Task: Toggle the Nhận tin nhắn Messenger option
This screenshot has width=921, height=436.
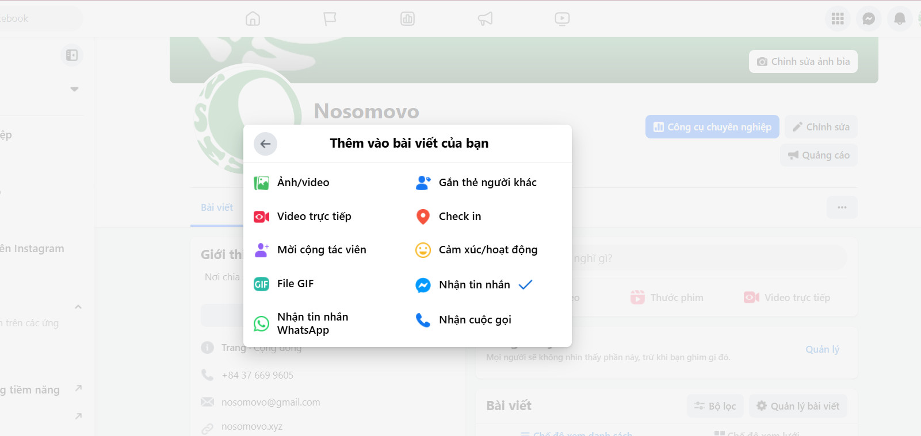Action: click(x=475, y=285)
